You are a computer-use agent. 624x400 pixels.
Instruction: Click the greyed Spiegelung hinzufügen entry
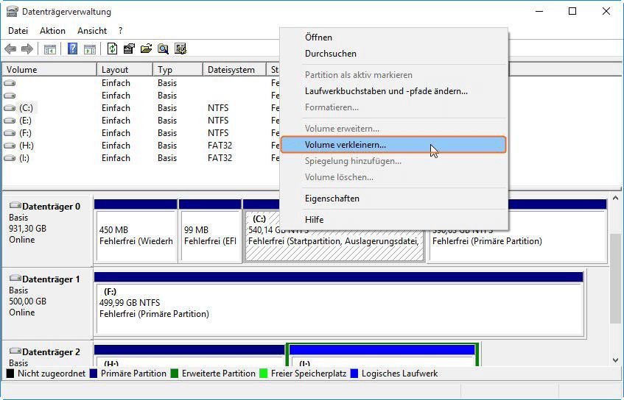(x=394, y=161)
